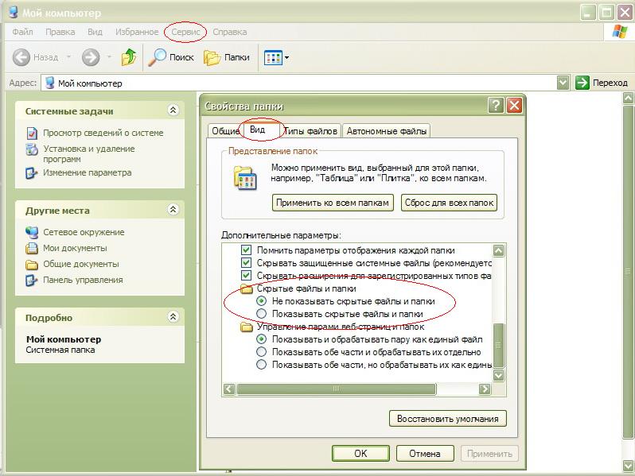
Task: Click the Общие документы folder icon
Action: tap(32, 265)
